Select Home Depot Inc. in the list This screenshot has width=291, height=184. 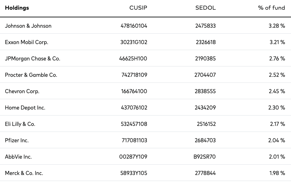(25, 108)
